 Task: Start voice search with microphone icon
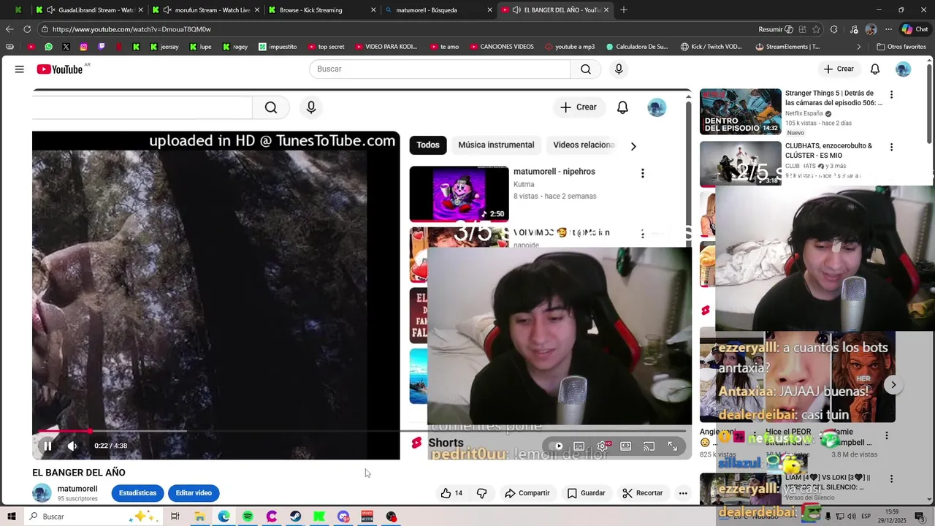619,69
